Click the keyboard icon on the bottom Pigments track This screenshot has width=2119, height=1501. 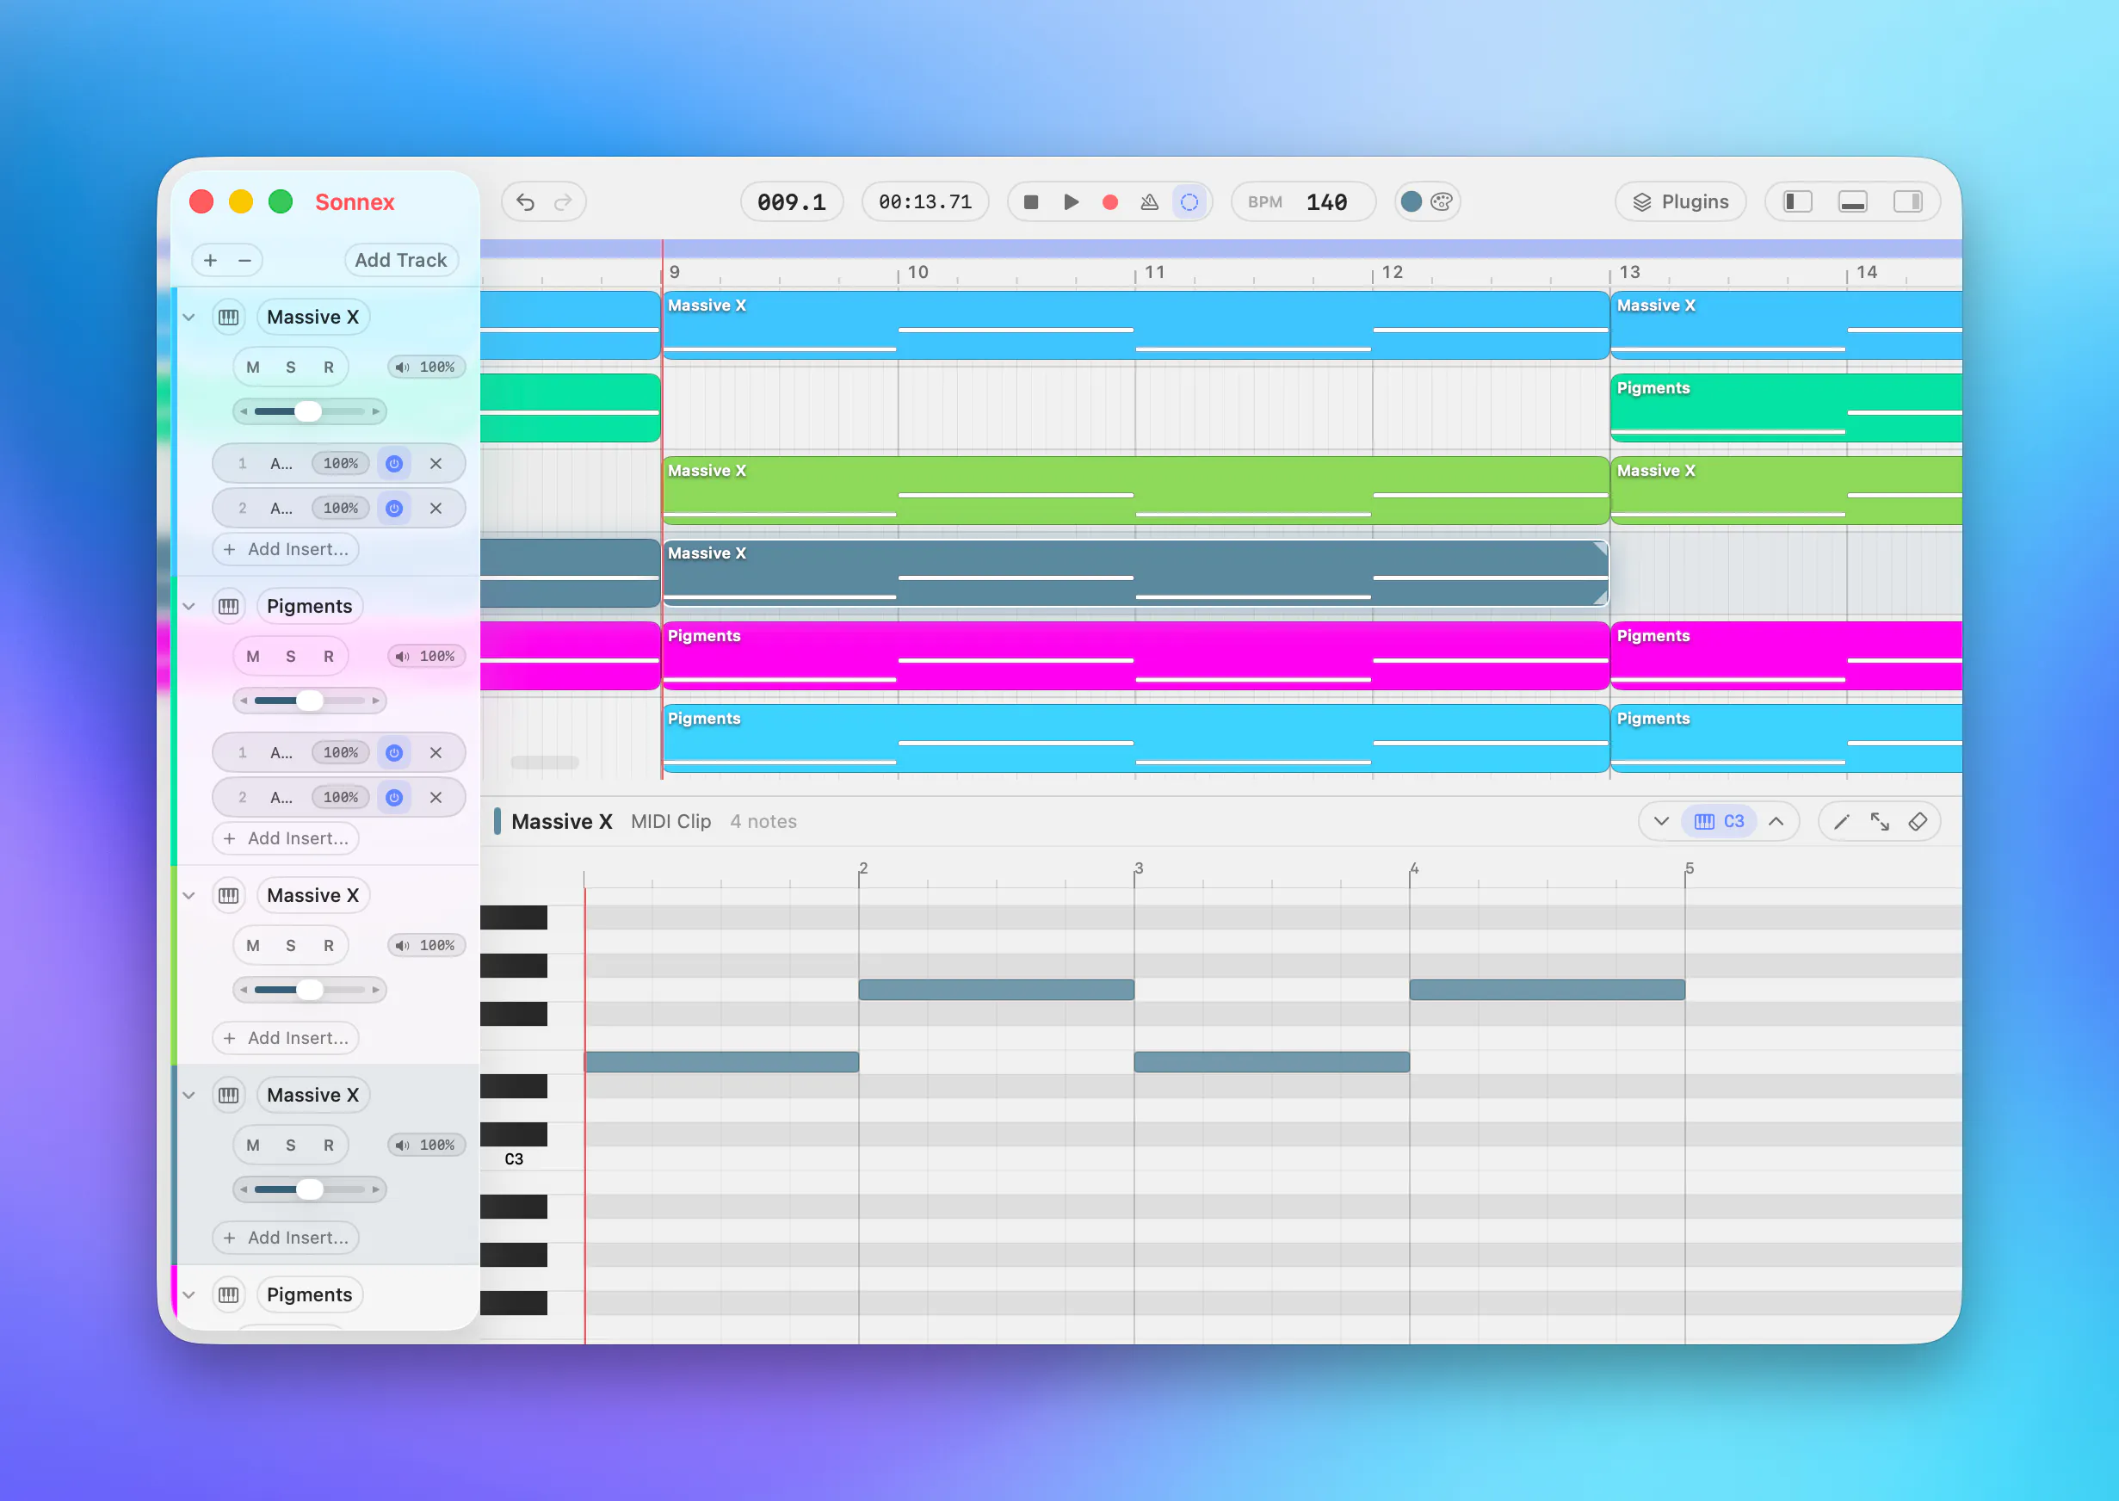(x=228, y=1296)
